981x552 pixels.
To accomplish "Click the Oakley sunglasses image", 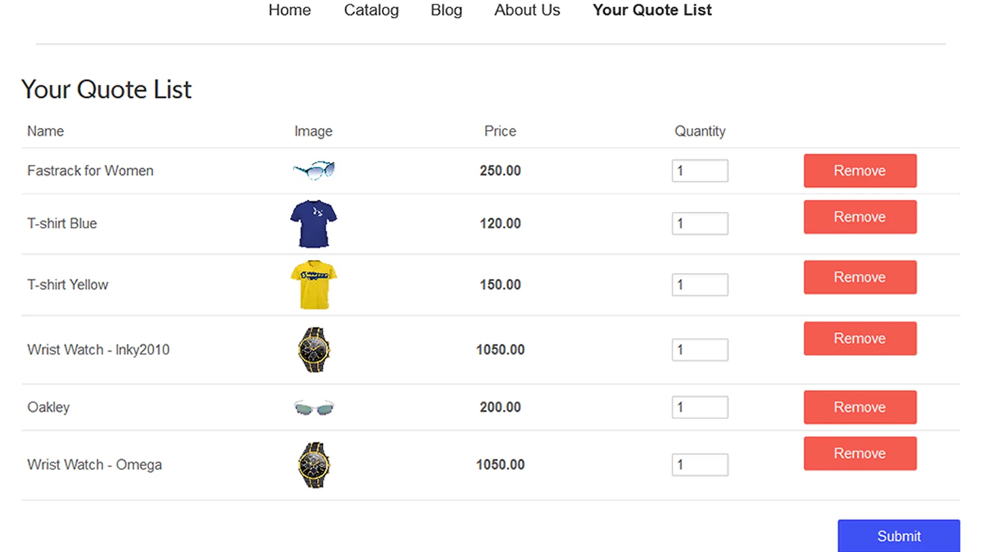I will click(x=314, y=407).
